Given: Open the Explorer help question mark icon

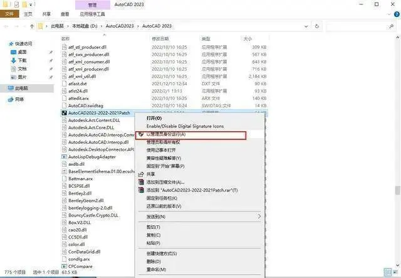Looking at the screenshot, I should [x=397, y=14].
